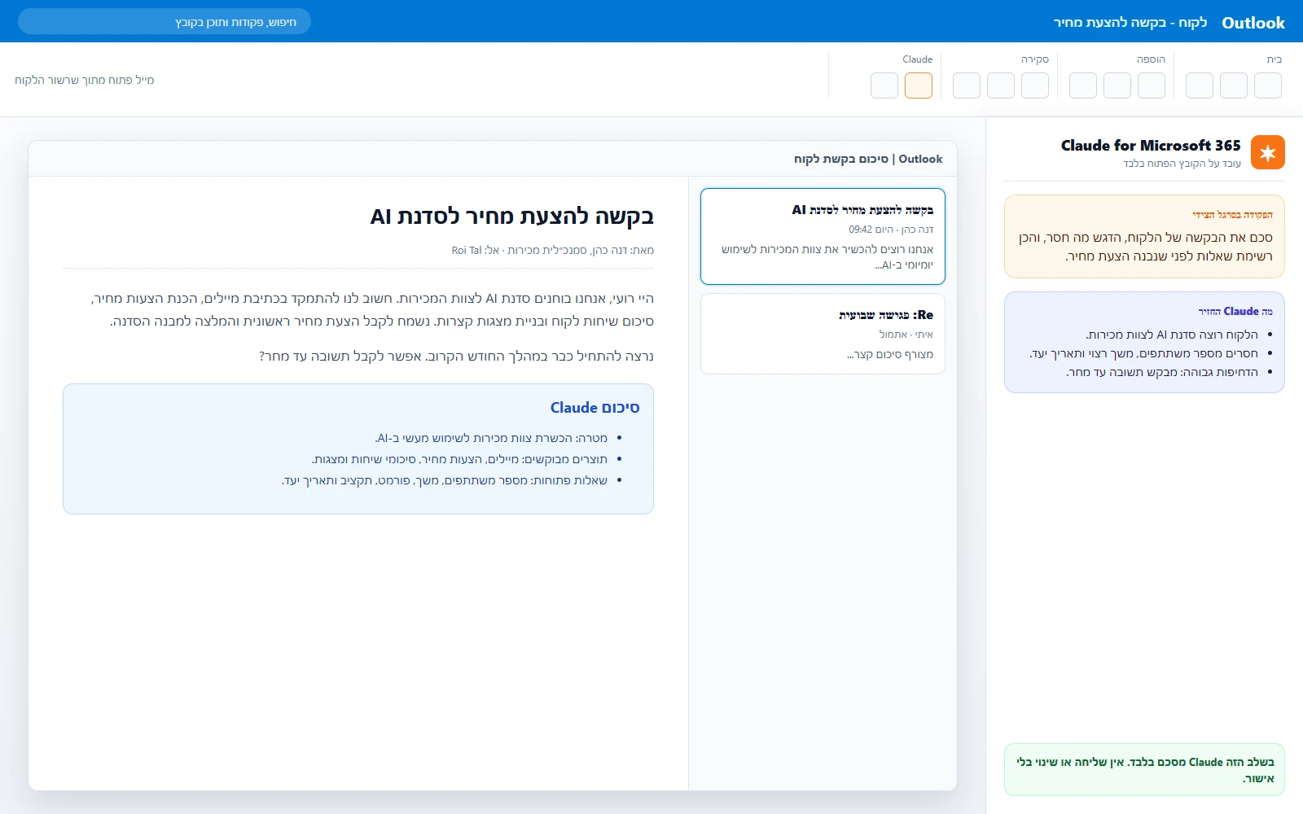Select the Claude ribbon group label
Screen dimensions: 1303x814
[x=918, y=59]
